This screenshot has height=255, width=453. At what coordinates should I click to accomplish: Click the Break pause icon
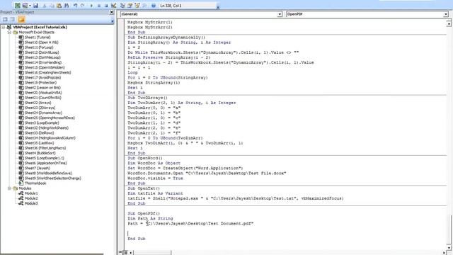coord(99,6)
